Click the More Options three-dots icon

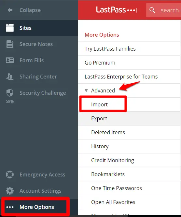(10, 207)
